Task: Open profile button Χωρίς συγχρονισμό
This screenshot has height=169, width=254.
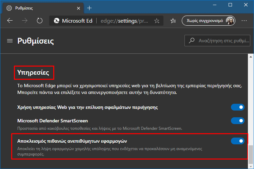Action: coord(209,21)
